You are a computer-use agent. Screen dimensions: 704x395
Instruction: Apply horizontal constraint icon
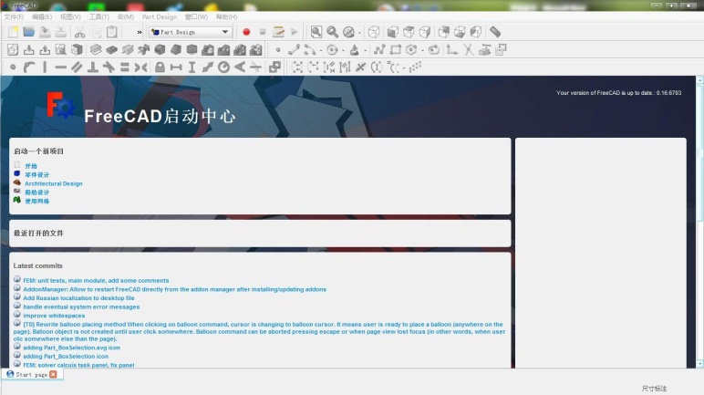[60, 68]
